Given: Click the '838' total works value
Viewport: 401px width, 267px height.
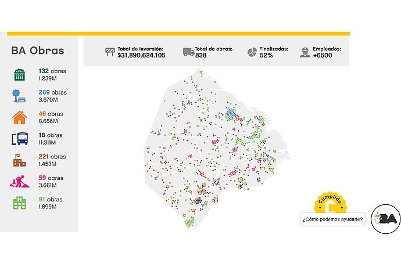Looking at the screenshot, I should [x=201, y=56].
